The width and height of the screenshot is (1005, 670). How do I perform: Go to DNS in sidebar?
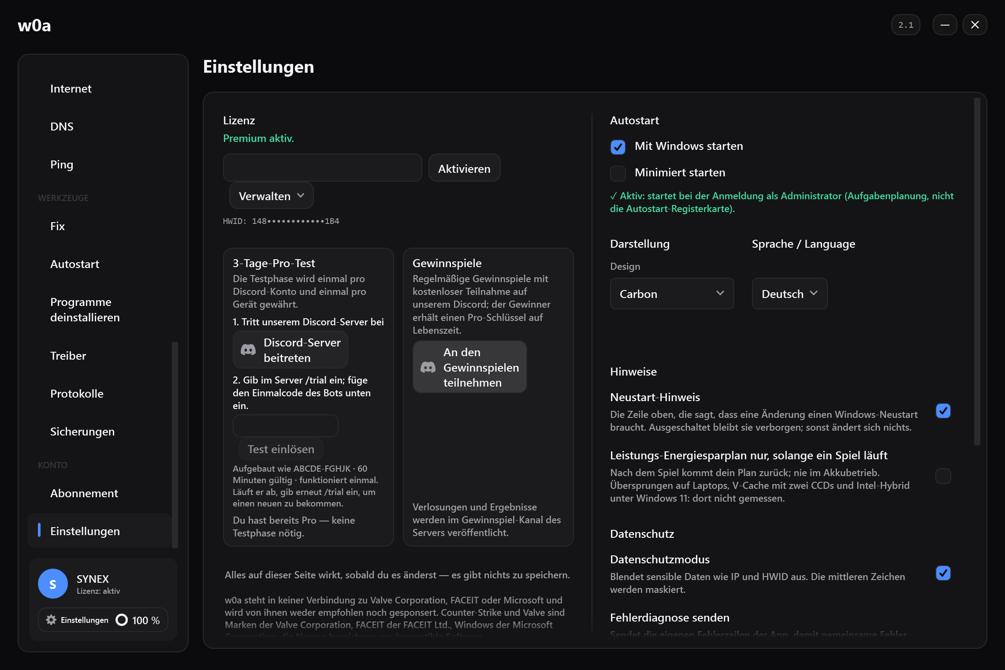(x=100, y=127)
